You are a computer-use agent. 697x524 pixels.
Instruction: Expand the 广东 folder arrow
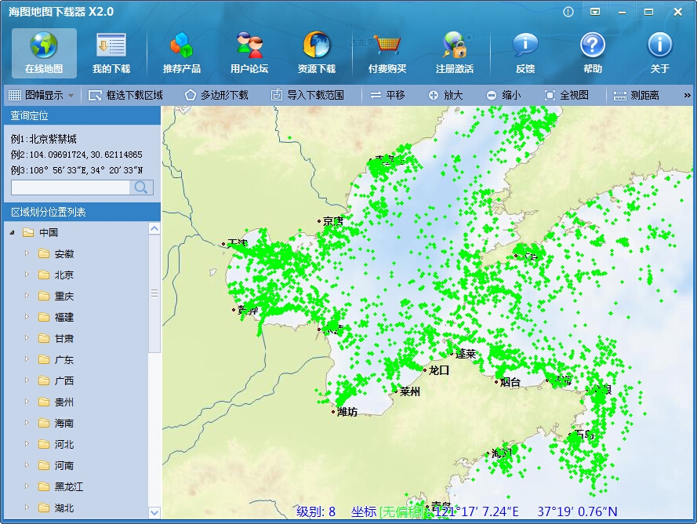(27, 359)
